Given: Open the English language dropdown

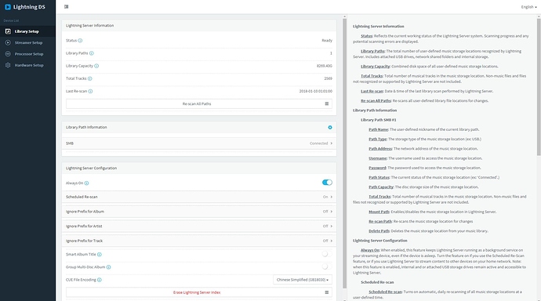Looking at the screenshot, I should (528, 7).
